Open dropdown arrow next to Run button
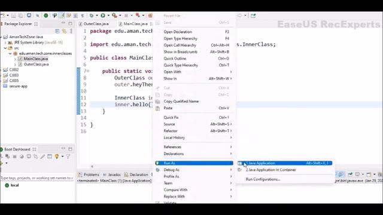The image size is (383, 215). tap(108, 16)
